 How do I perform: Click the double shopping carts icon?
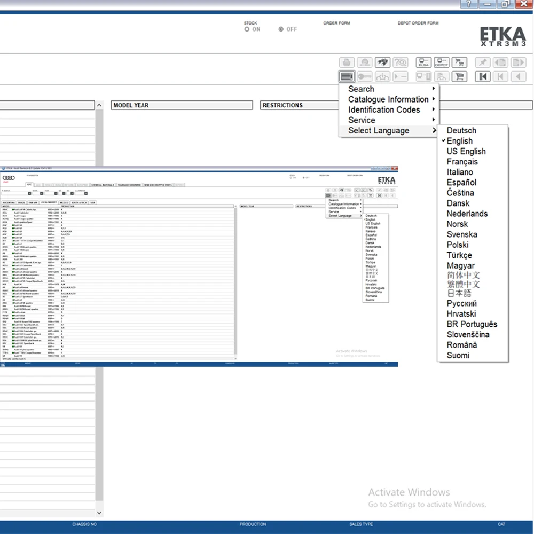459,62
